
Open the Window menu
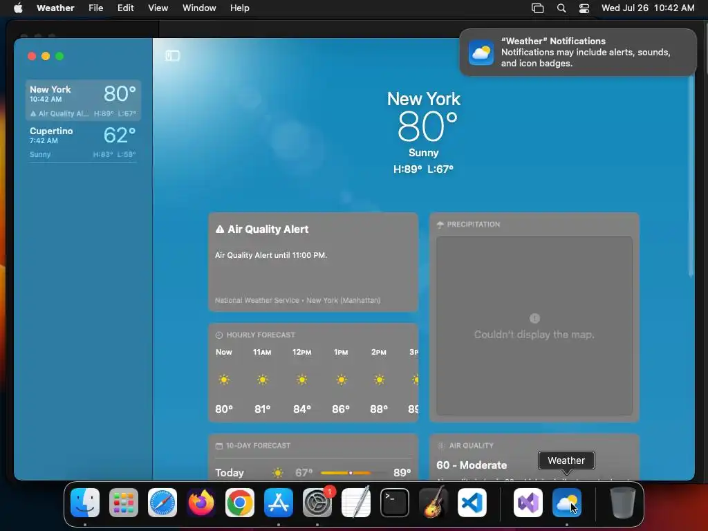click(x=199, y=8)
